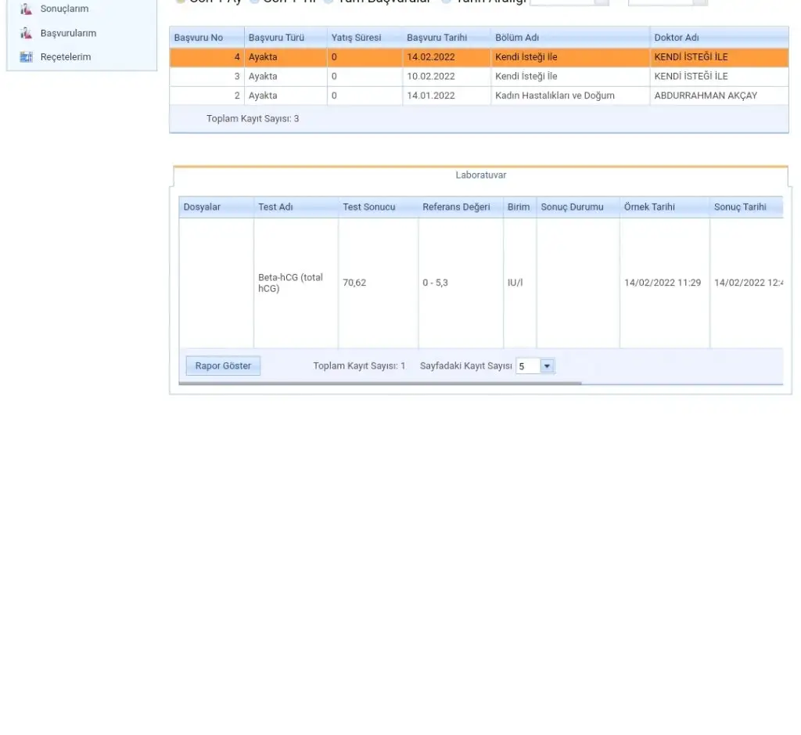The width and height of the screenshot is (801, 735).
Task: Click the Test Sonucu column header
Action: (368, 207)
